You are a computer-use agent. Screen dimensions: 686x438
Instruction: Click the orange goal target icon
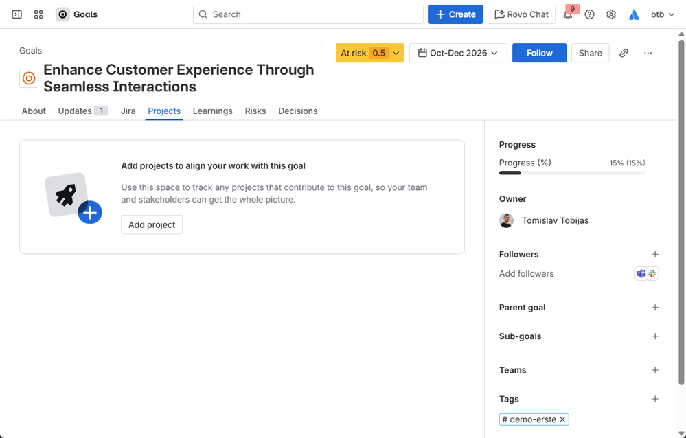pyautogui.click(x=29, y=78)
